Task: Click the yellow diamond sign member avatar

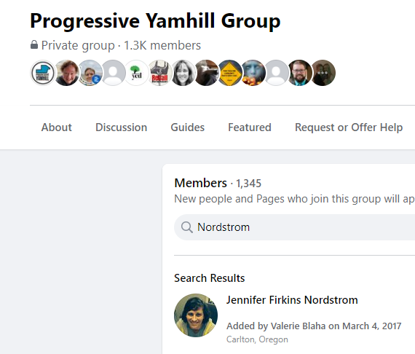Action: click(229, 73)
